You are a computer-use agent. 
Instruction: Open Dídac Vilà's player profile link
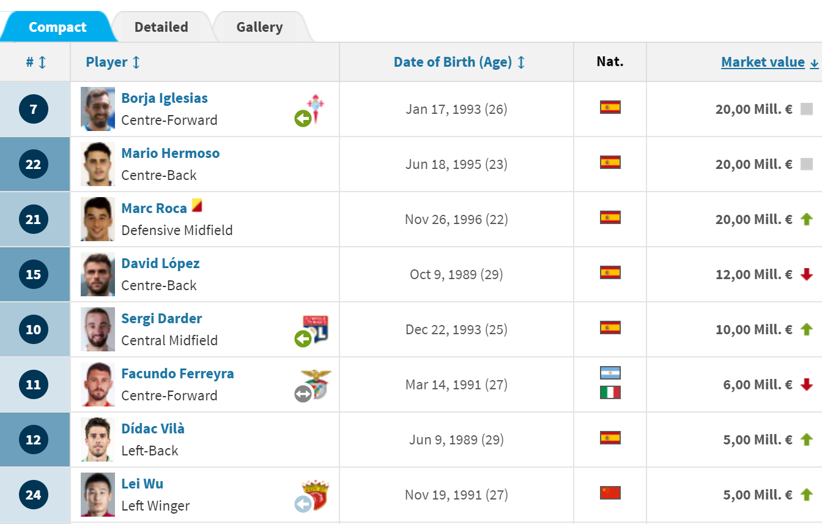153,429
